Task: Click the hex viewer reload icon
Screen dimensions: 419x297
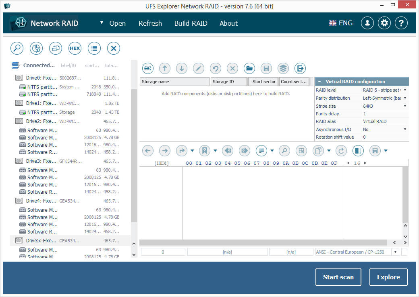Action: (x=341, y=151)
